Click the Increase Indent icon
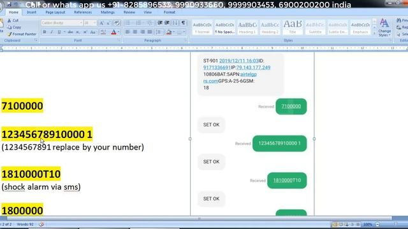This screenshot has height=229, width=408. pos(167,23)
